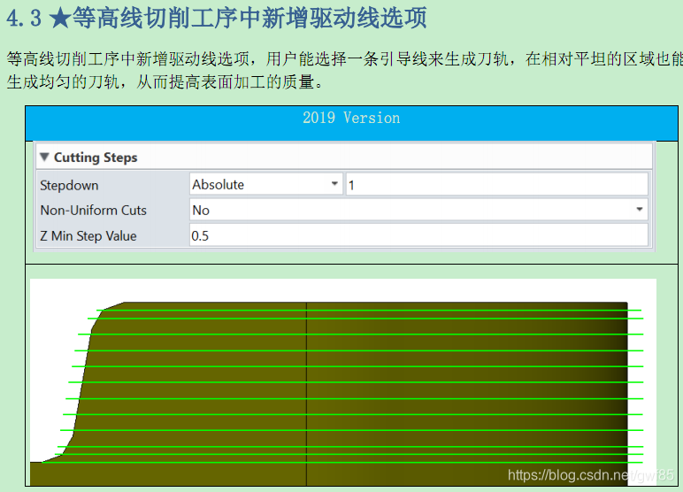
Task: Click the Stepdown value field containing 1
Action: tap(496, 185)
